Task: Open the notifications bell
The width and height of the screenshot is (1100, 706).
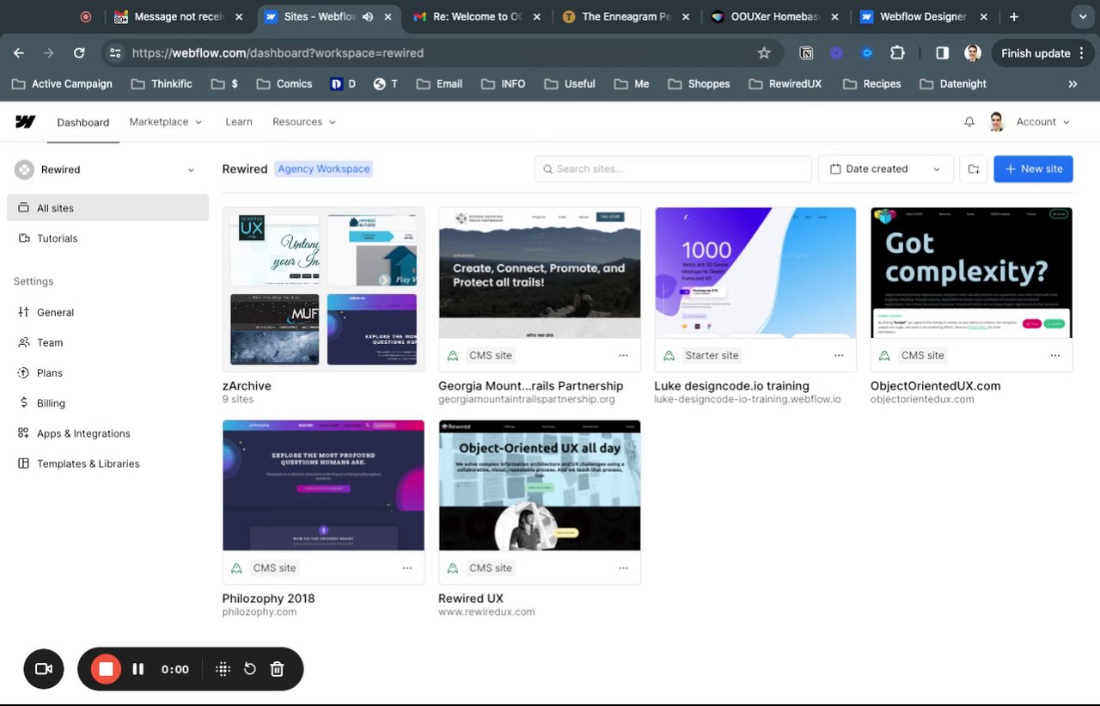Action: click(x=969, y=122)
